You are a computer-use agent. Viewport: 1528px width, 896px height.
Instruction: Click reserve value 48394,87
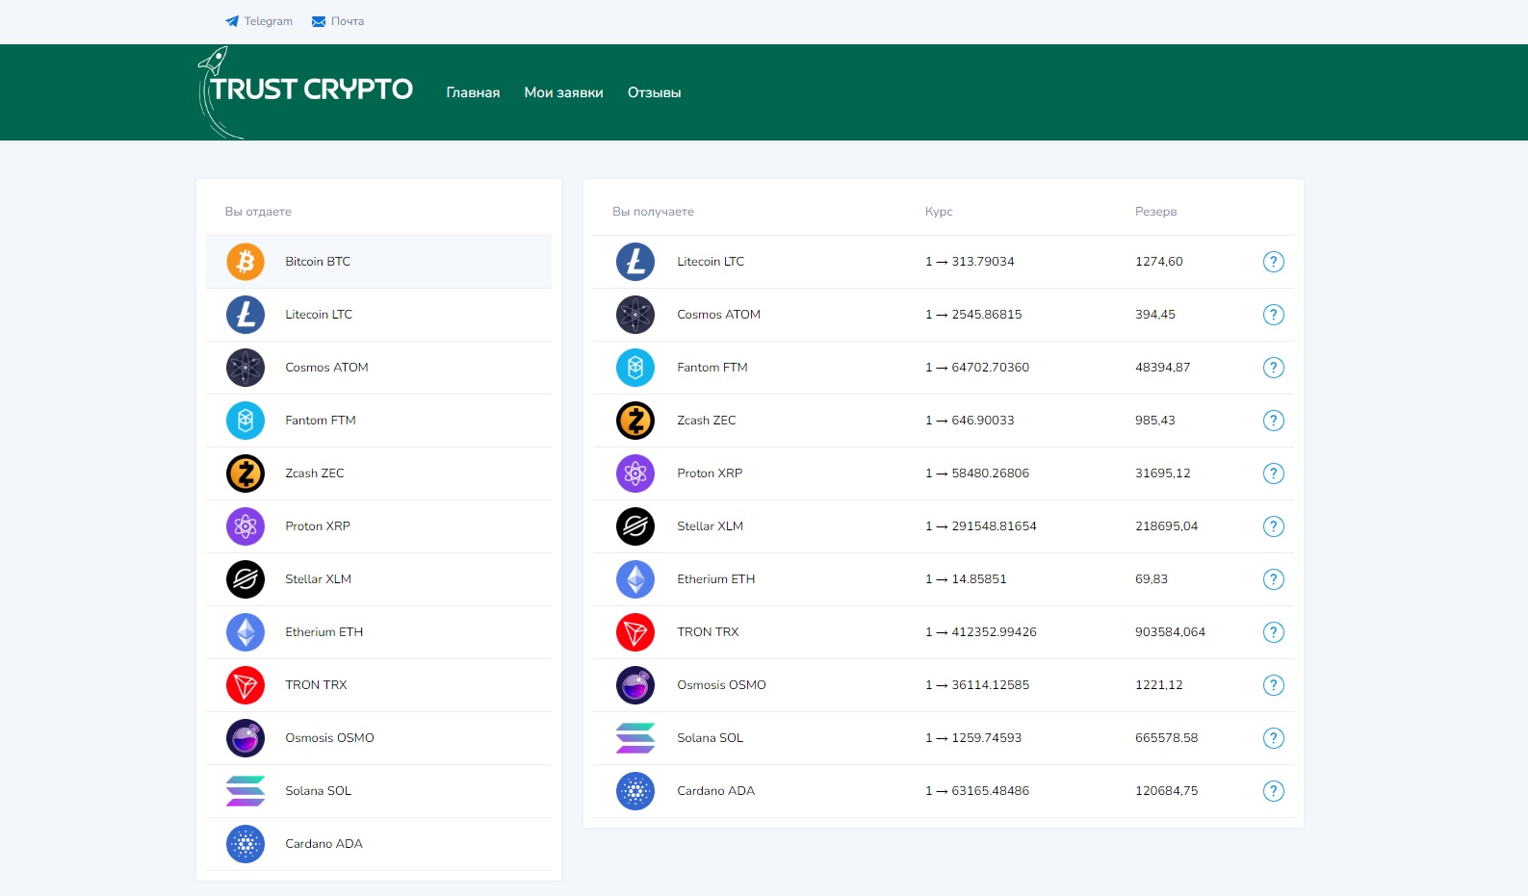click(1162, 368)
